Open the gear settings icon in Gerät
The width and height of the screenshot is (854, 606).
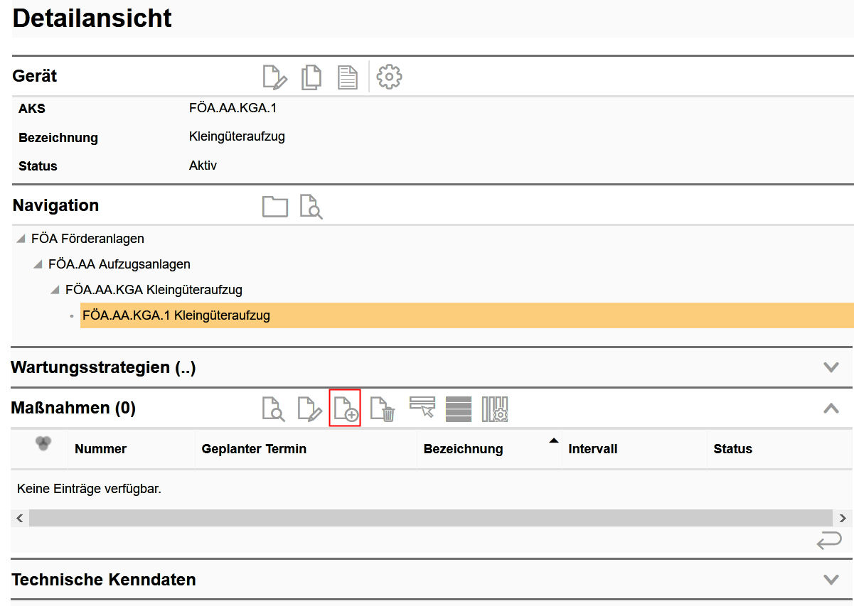pos(389,77)
